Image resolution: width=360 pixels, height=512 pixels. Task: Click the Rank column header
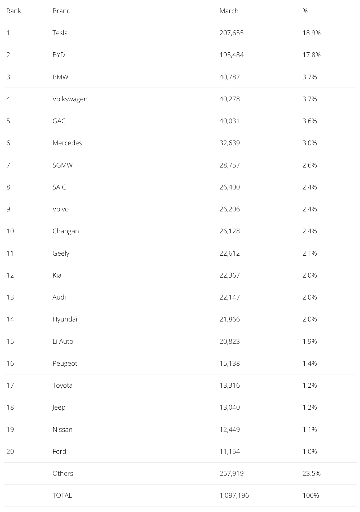pyautogui.click(x=14, y=11)
